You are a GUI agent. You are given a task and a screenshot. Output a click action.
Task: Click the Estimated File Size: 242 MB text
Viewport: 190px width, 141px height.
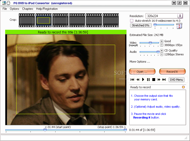click(x=146, y=35)
